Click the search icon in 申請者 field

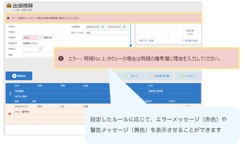pyautogui.click(x=40, y=38)
